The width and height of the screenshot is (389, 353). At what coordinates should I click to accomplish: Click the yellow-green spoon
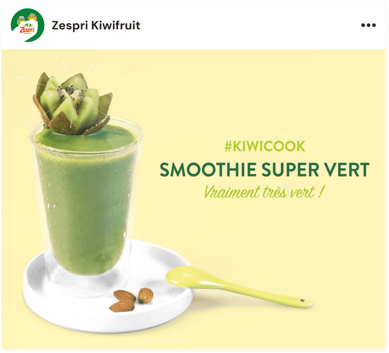[239, 287]
